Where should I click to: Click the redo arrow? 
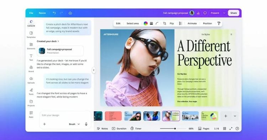point(61,13)
